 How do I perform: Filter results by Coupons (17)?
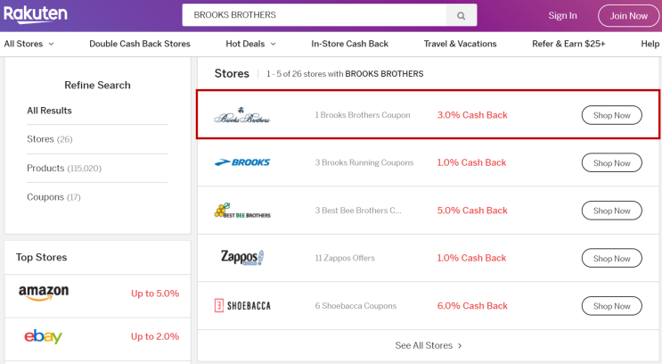tap(53, 197)
